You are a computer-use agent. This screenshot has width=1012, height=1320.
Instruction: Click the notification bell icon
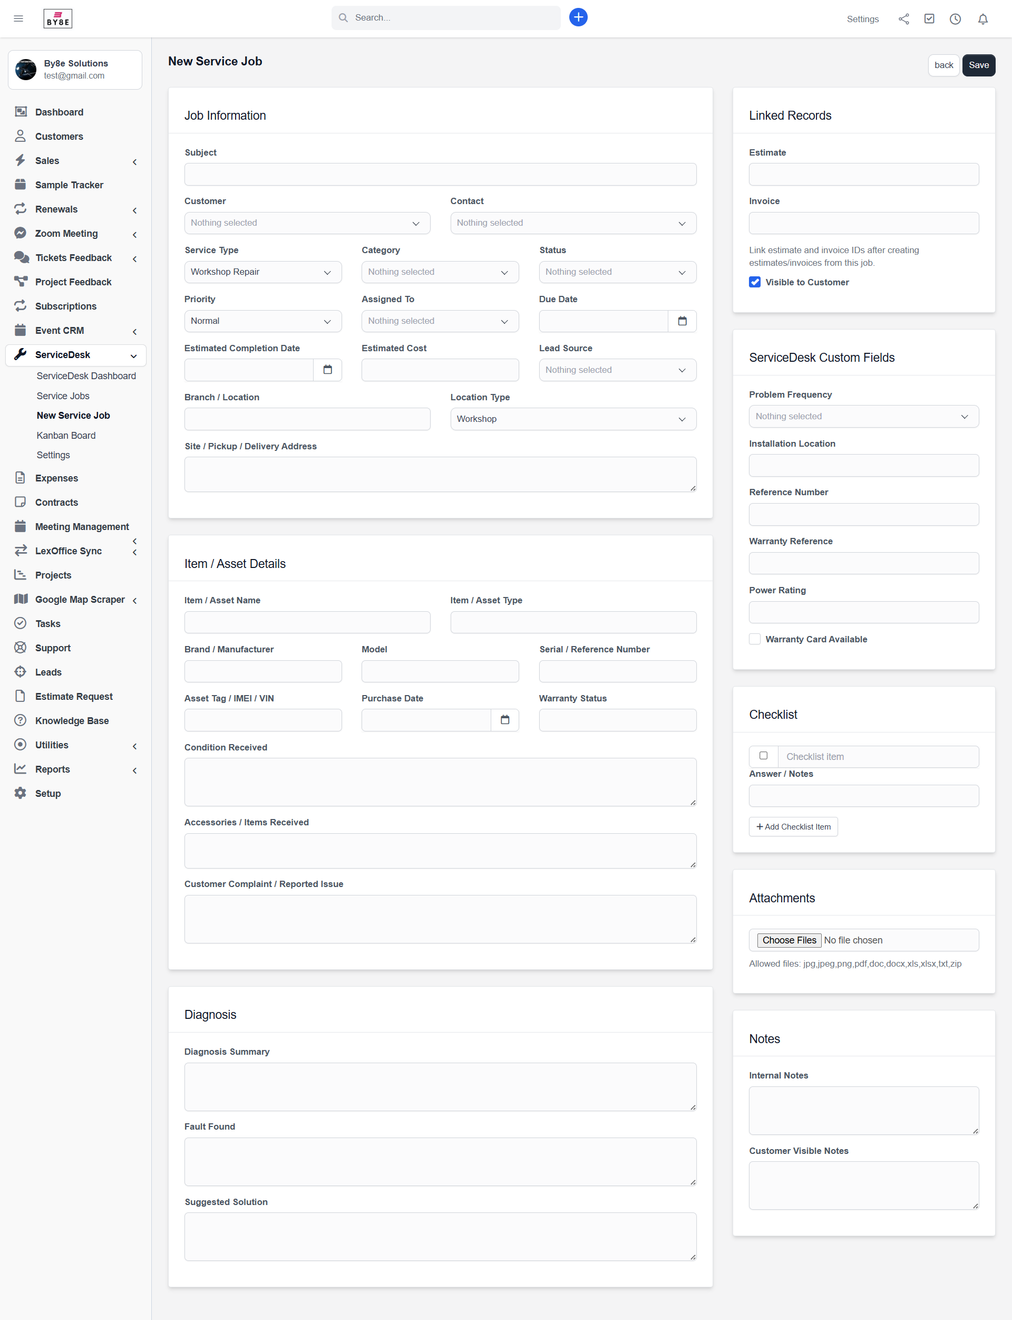coord(982,18)
